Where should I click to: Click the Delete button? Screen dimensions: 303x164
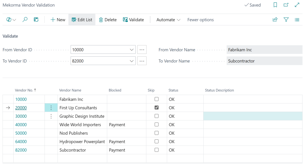108,20
